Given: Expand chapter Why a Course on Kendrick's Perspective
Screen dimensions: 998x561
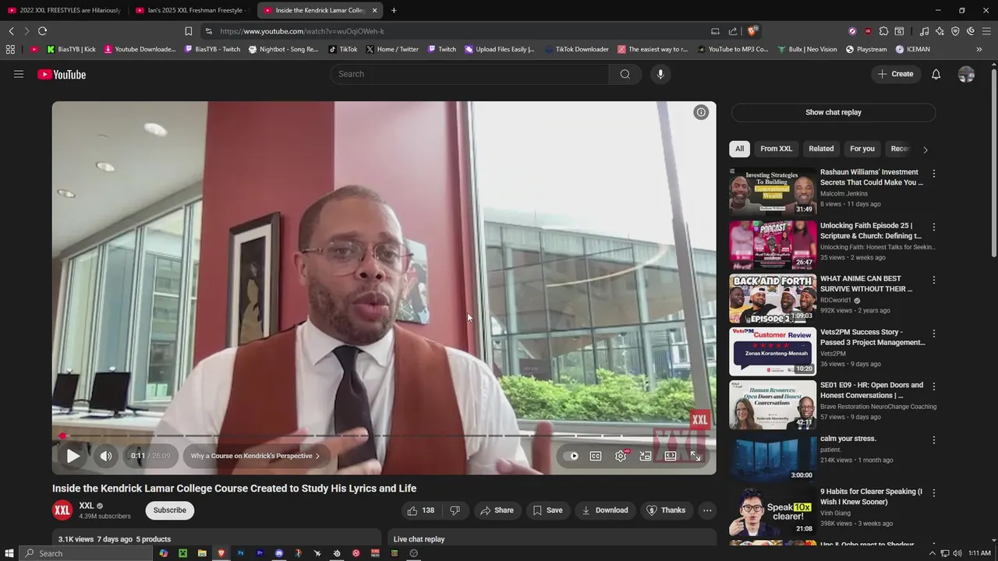Looking at the screenshot, I should tap(255, 456).
